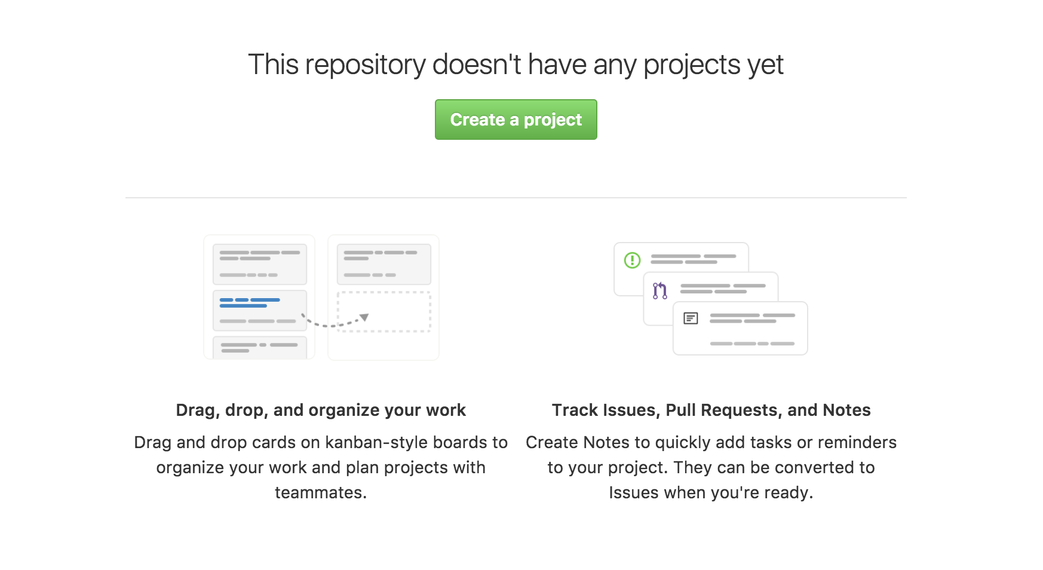Click the Drag, drop, and organize heading
Viewport: 1043px width, 570px height.
click(x=321, y=410)
